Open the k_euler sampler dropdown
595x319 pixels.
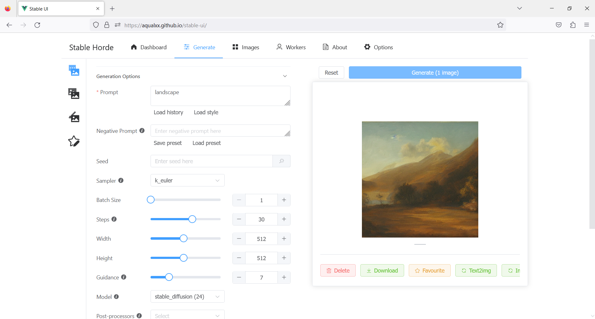(187, 180)
